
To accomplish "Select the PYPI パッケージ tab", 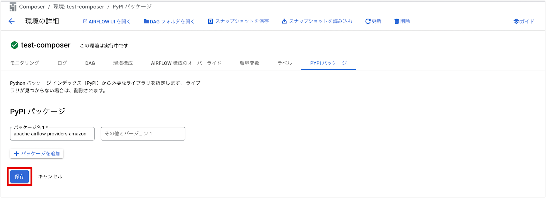I will 328,63.
